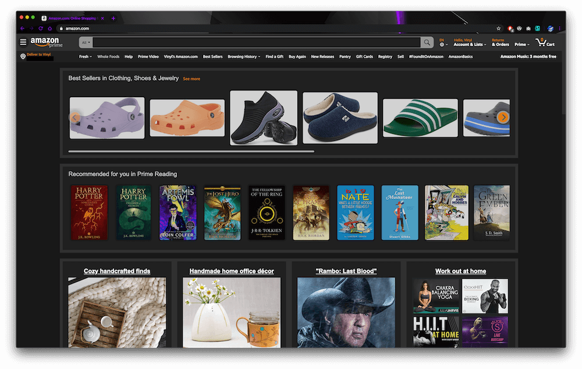Open Vinyl's Amazon.com link

tap(180, 56)
